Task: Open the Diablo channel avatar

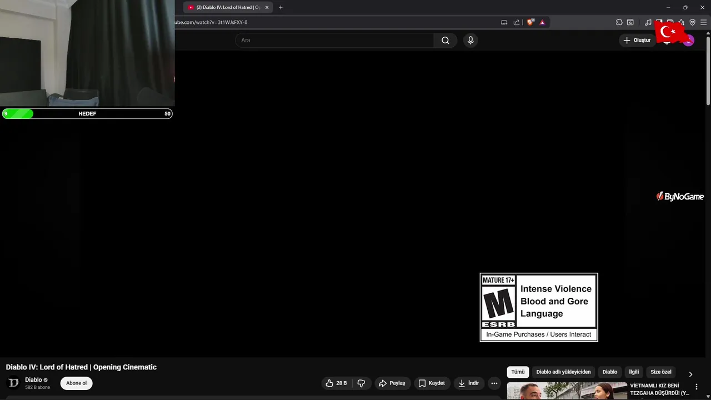Action: click(13, 383)
